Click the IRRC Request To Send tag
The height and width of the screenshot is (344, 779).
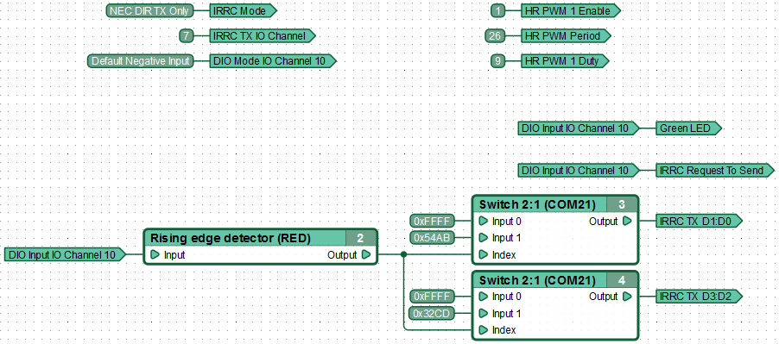[x=715, y=171]
